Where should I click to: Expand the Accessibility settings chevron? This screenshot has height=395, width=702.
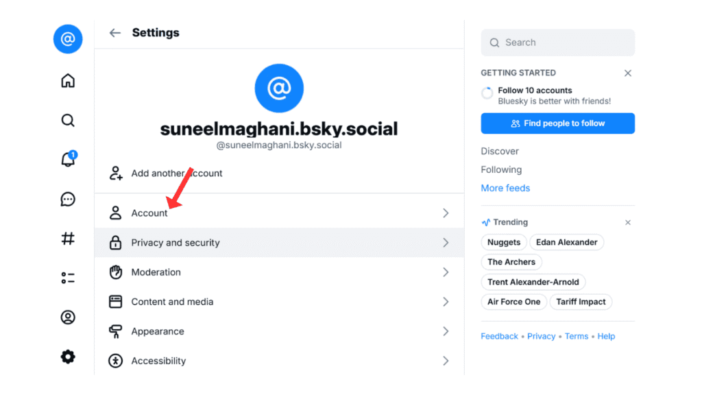point(446,361)
